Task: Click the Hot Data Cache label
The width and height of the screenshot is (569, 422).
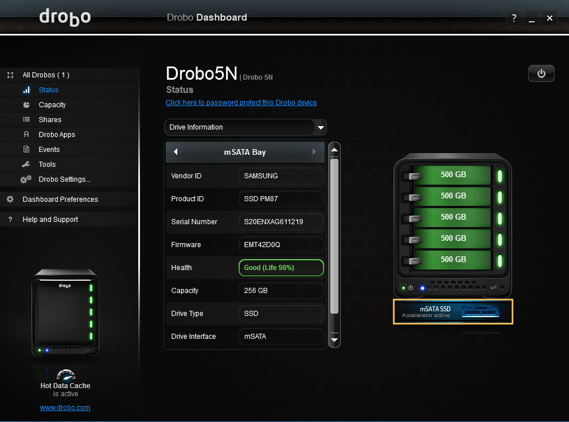Action: (x=65, y=386)
